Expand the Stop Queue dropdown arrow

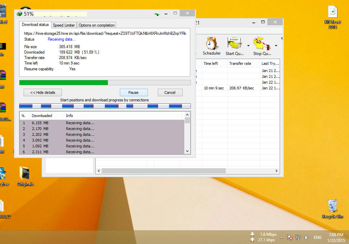[276, 46]
